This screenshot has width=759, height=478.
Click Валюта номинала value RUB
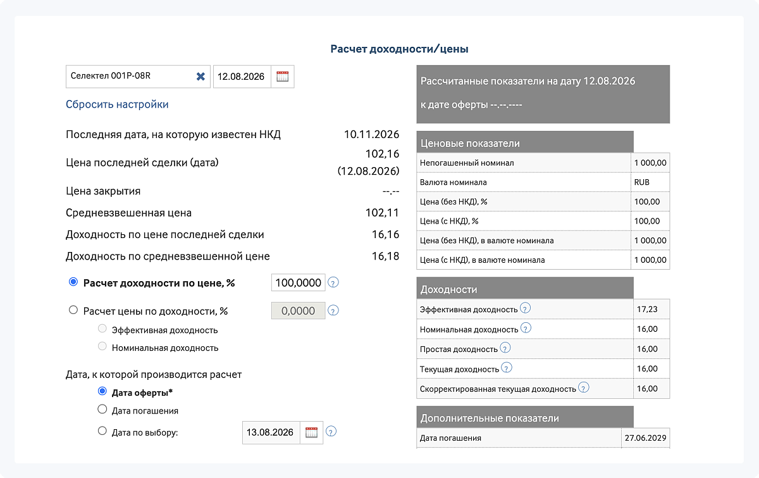[x=641, y=182]
